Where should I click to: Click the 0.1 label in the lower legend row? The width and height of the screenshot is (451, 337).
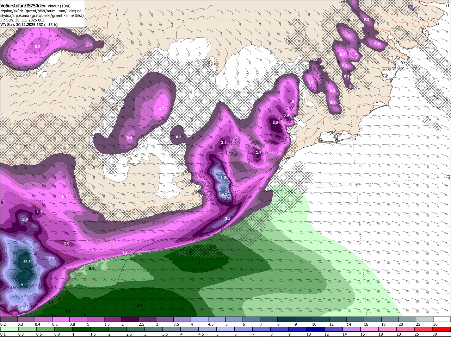(x=3, y=334)
